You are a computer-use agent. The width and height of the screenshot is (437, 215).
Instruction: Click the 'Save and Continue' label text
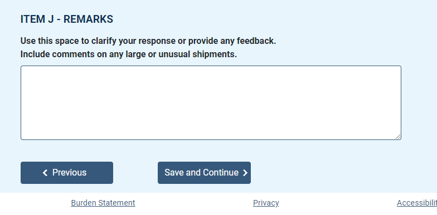[x=202, y=172]
